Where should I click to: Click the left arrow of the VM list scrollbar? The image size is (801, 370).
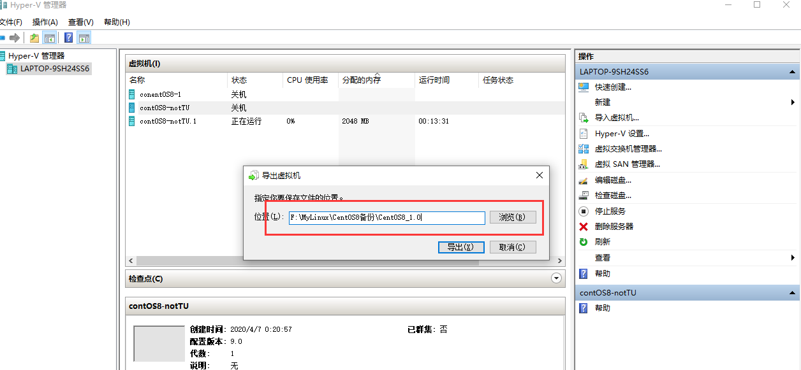pos(131,261)
